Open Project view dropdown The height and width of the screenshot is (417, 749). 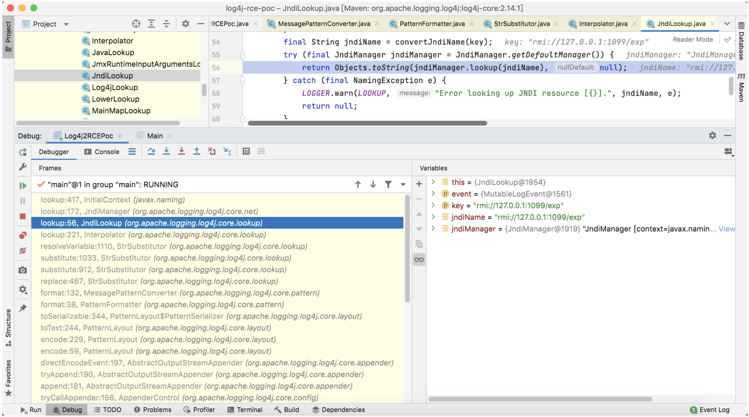[x=66, y=24]
